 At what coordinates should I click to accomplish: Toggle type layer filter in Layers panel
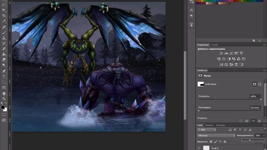(240, 130)
